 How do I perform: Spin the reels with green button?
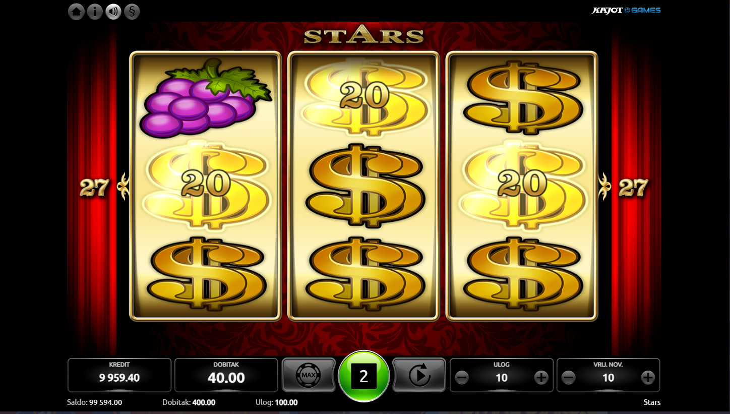(363, 376)
